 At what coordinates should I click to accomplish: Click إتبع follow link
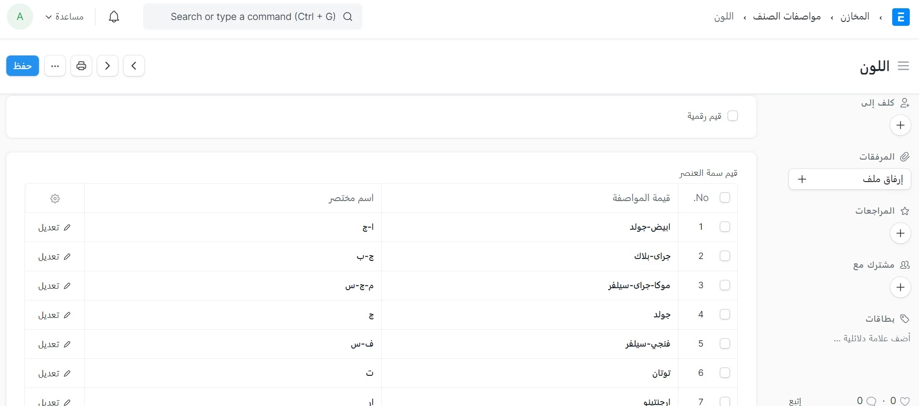[795, 401]
